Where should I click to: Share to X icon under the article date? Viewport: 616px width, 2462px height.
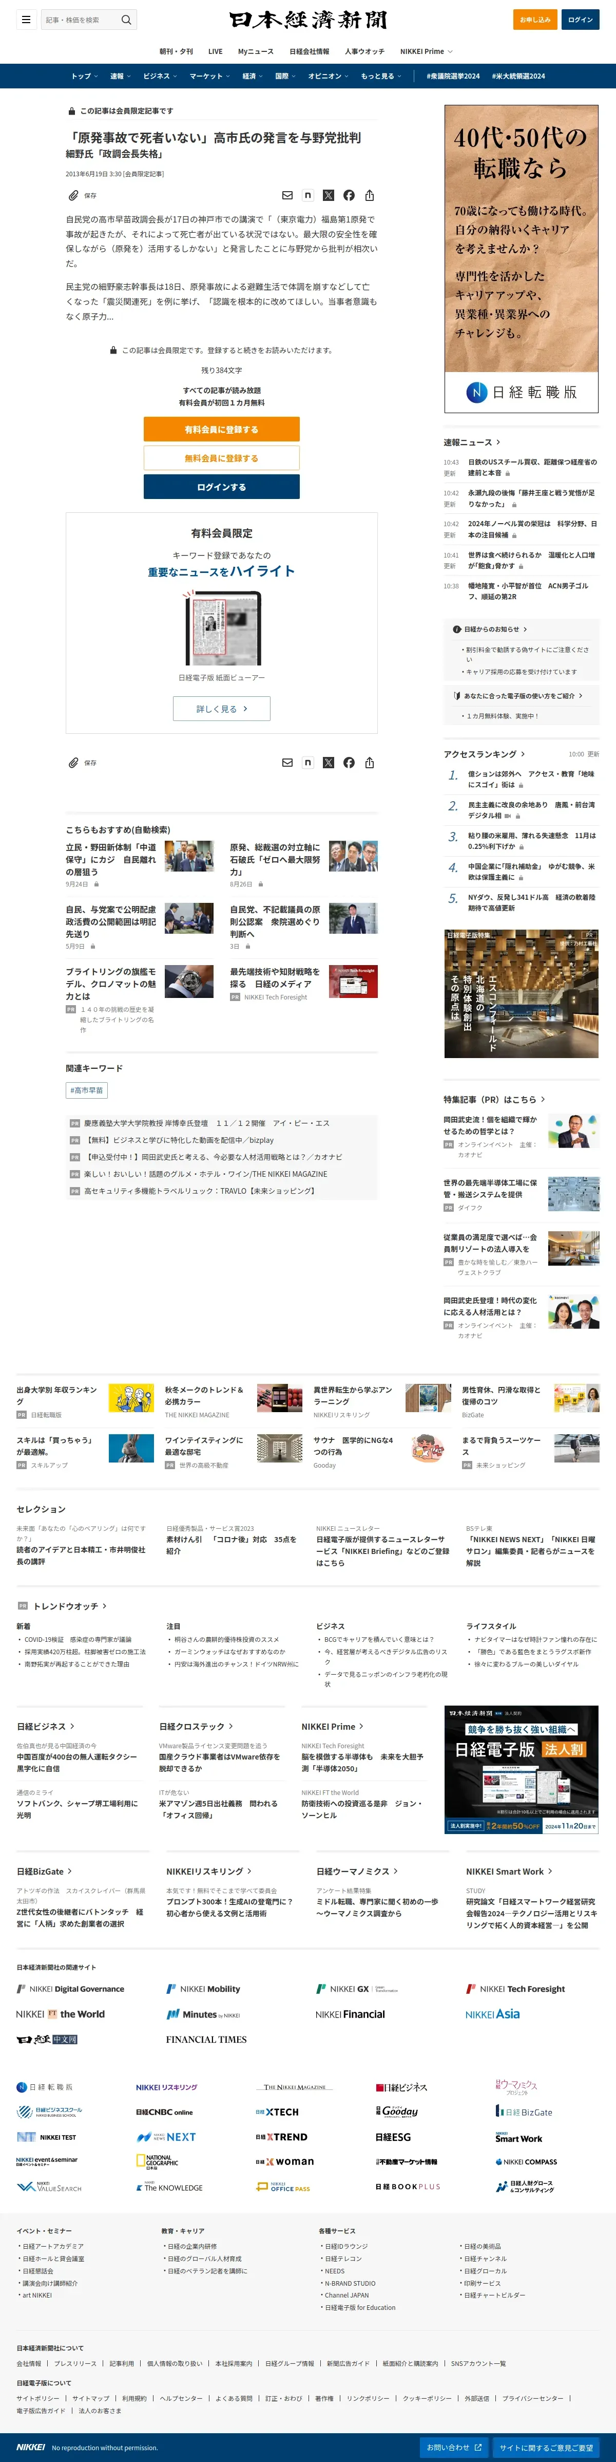tap(329, 195)
